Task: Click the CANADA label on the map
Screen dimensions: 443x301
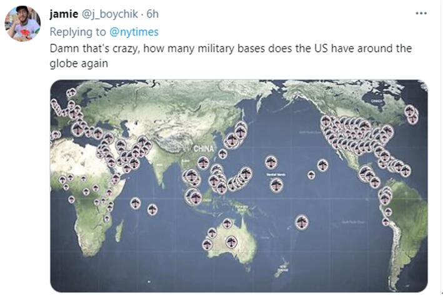Action: [376, 100]
